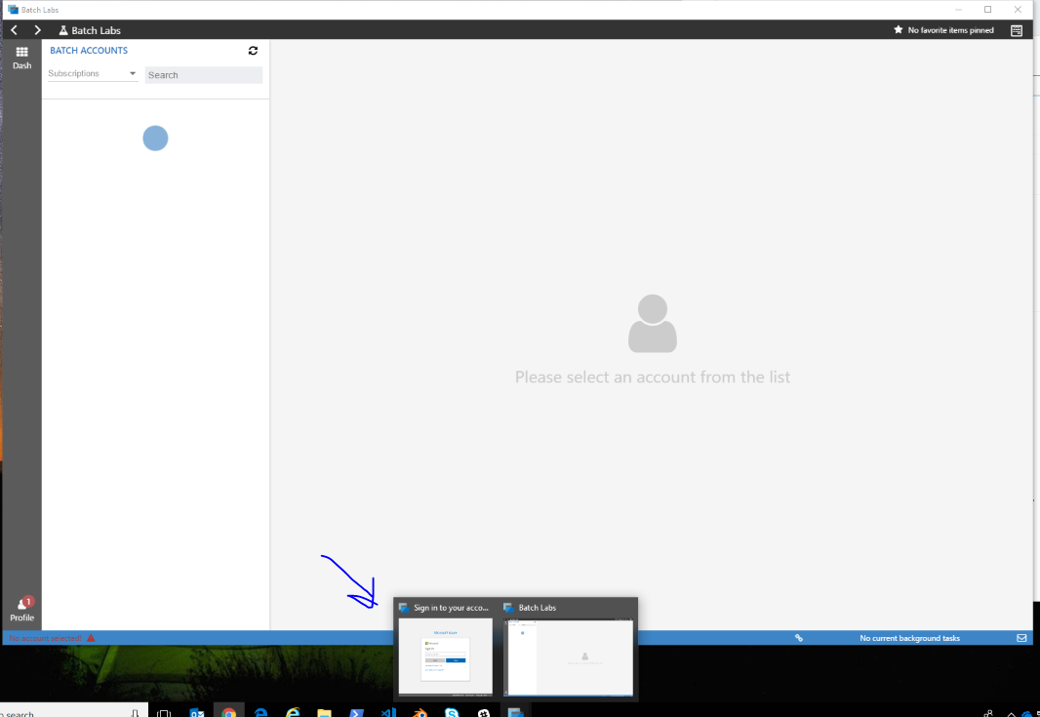Screen dimensions: 1040x717
Task: Open 'No favorite items pinned' dropdown
Action: [950, 30]
